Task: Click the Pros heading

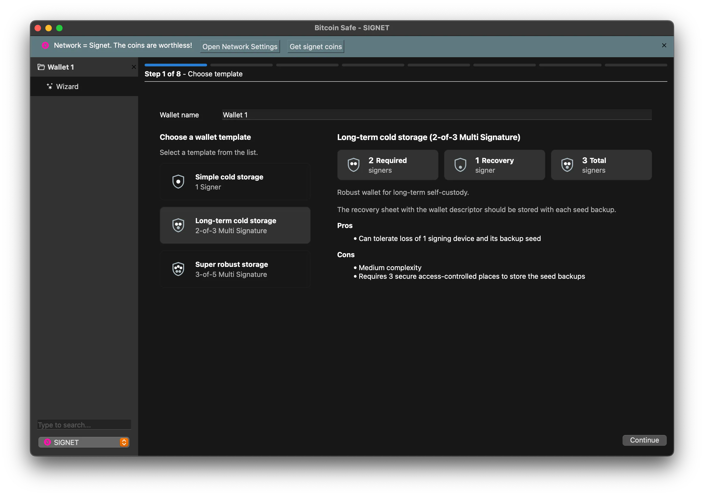Action: click(345, 225)
